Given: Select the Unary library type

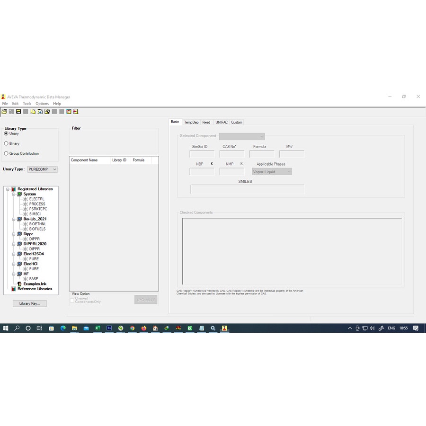Looking at the screenshot, I should pos(6,133).
